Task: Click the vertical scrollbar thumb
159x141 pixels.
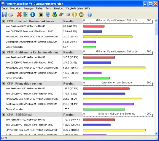Action: point(156,29)
